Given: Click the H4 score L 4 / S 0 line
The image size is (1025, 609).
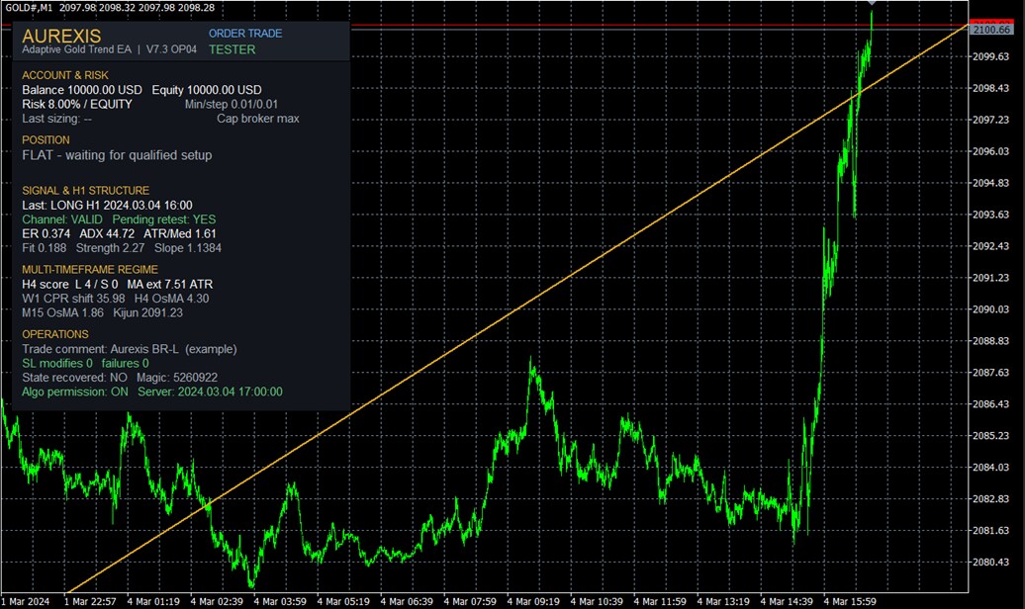Looking at the screenshot, I should (70, 285).
